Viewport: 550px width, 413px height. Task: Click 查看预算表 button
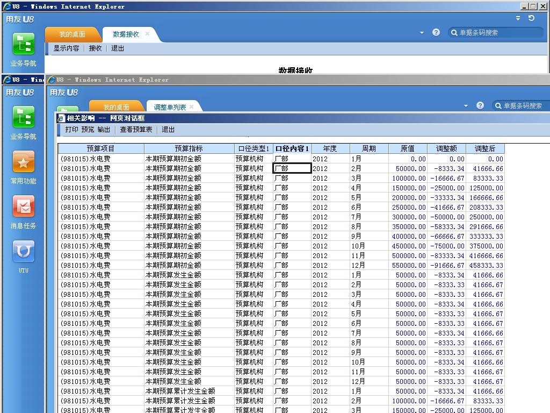136,130
